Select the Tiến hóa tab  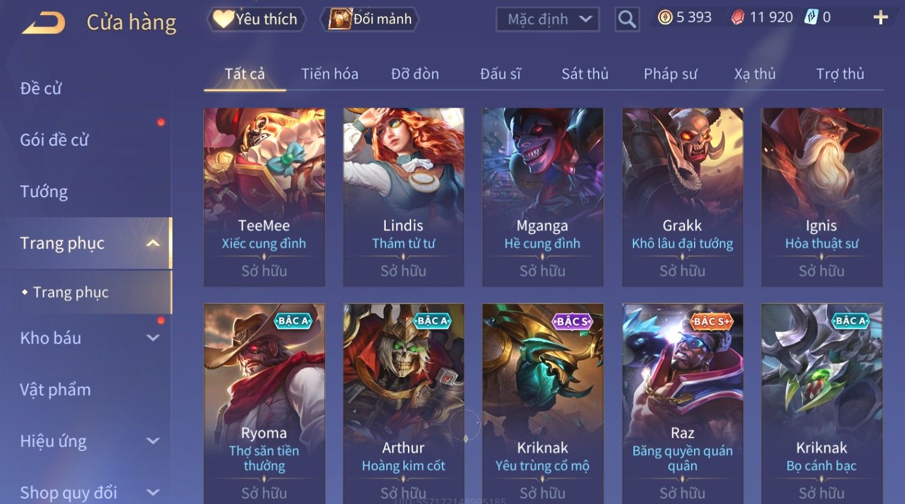point(329,74)
